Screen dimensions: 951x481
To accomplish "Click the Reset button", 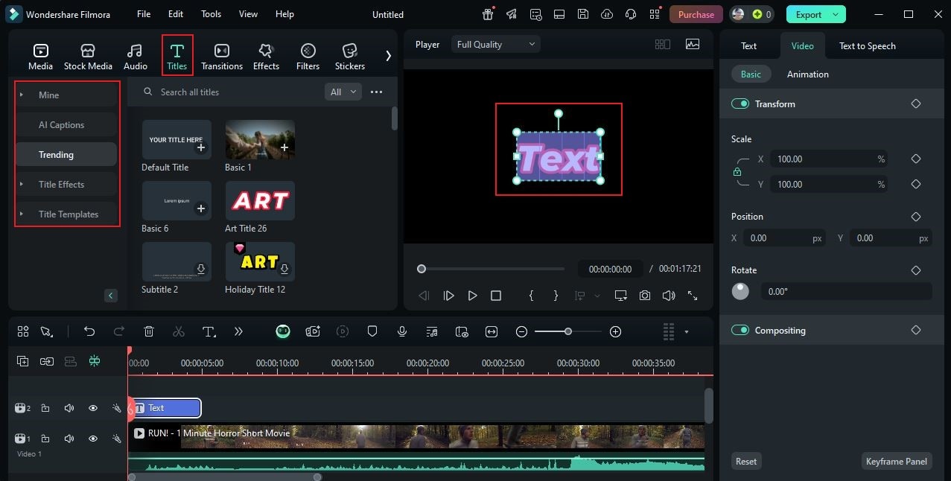I will click(x=746, y=461).
